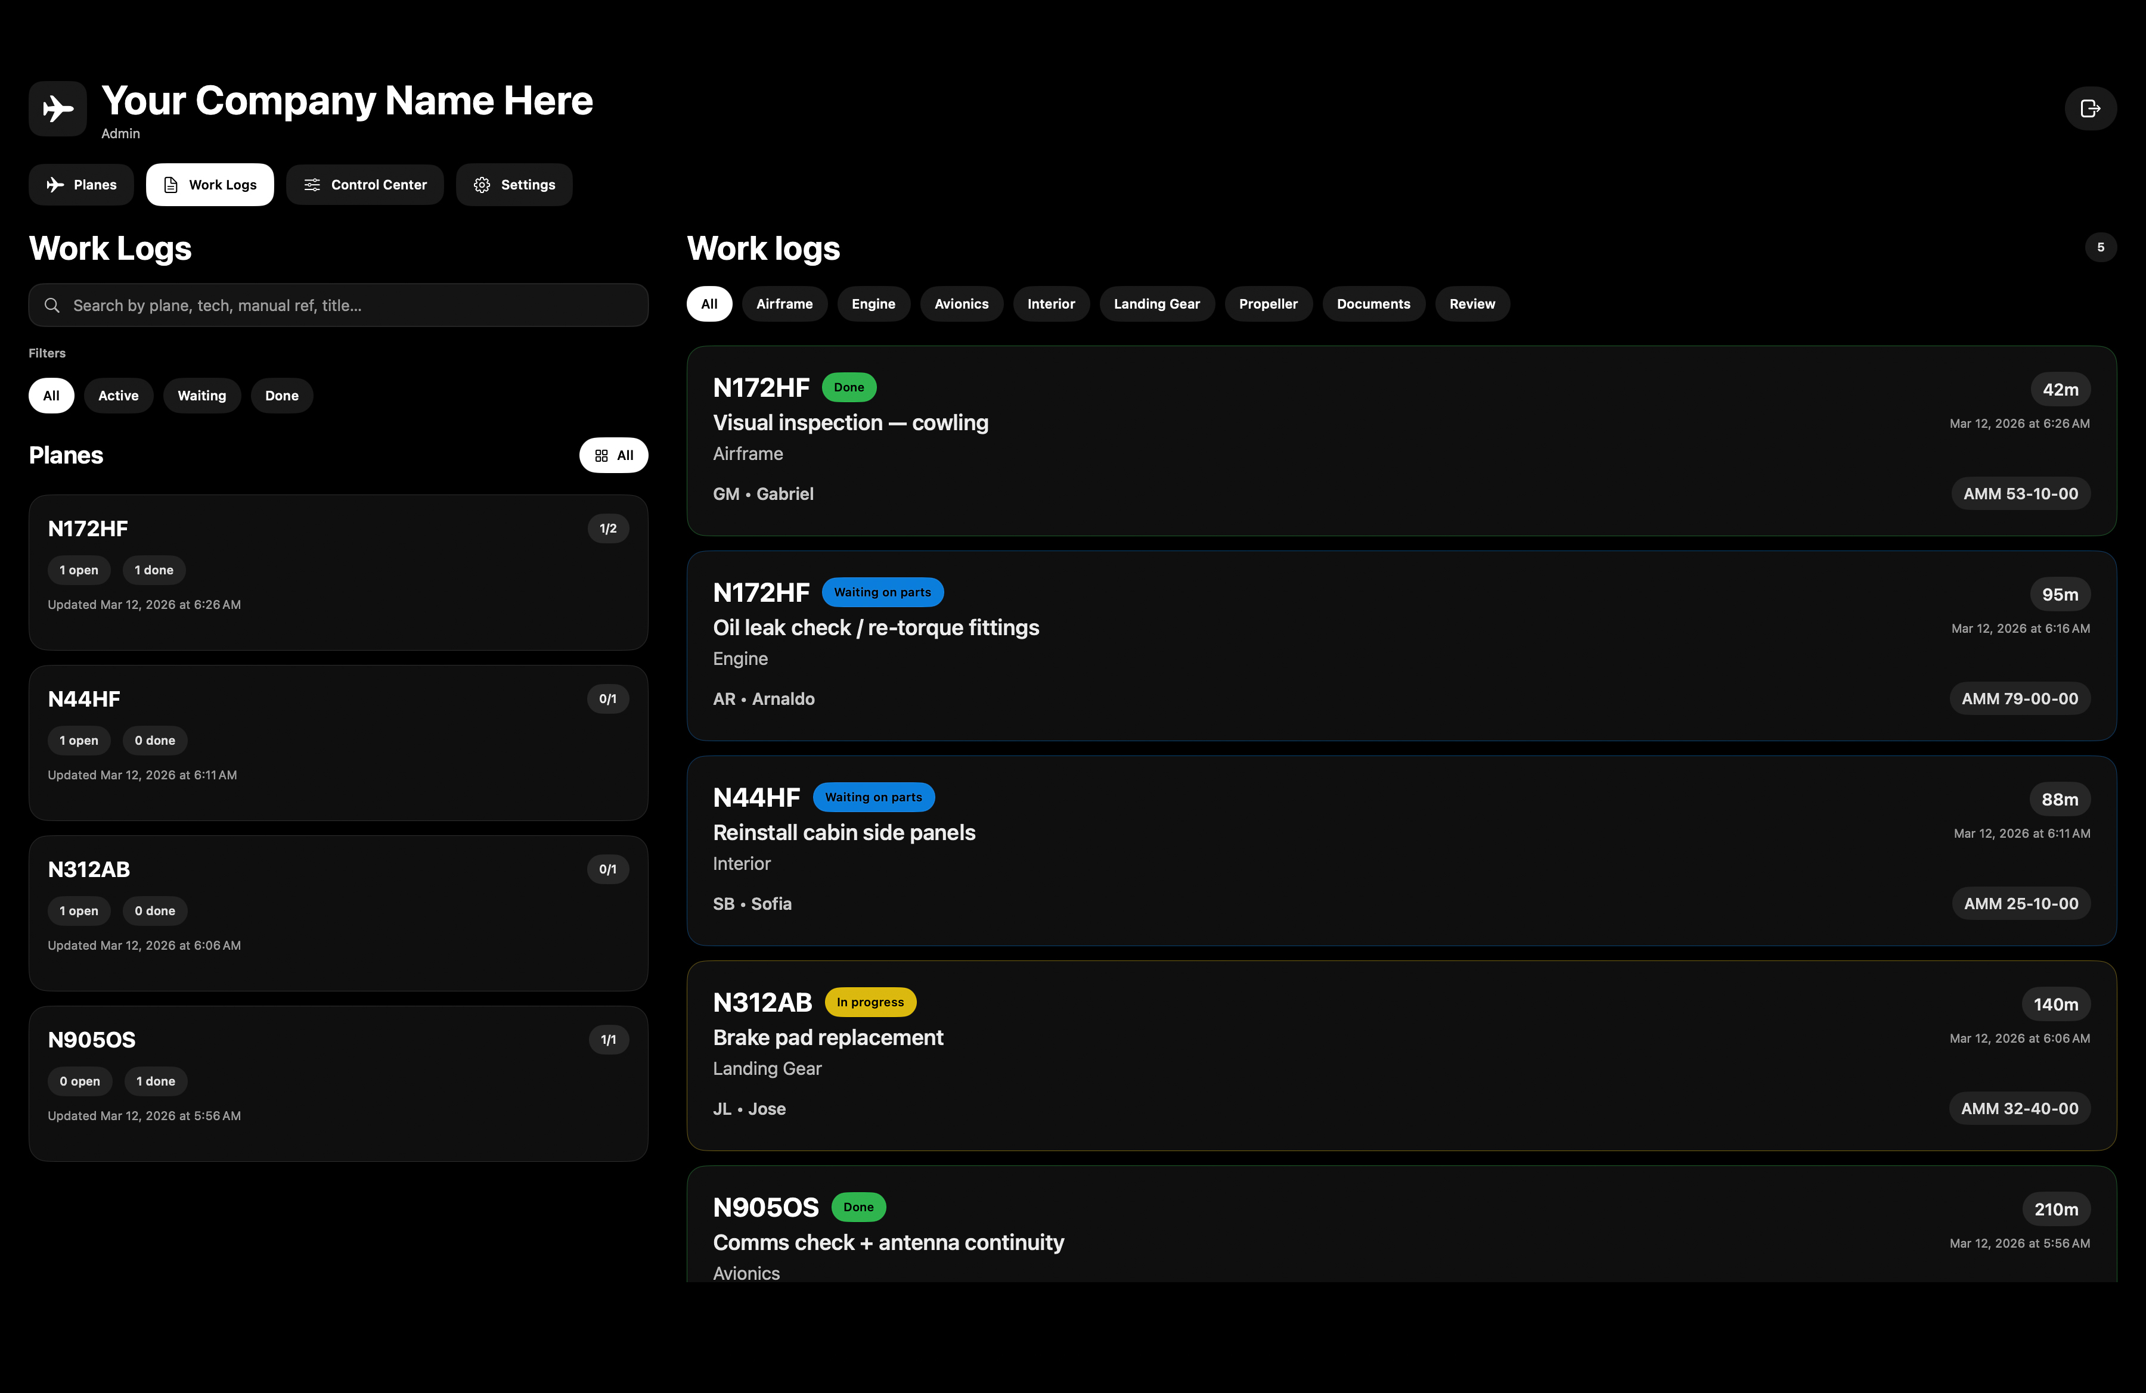This screenshot has height=1393, width=2146.
Task: Open the Planes tab via its airplane icon
Action: 55,184
